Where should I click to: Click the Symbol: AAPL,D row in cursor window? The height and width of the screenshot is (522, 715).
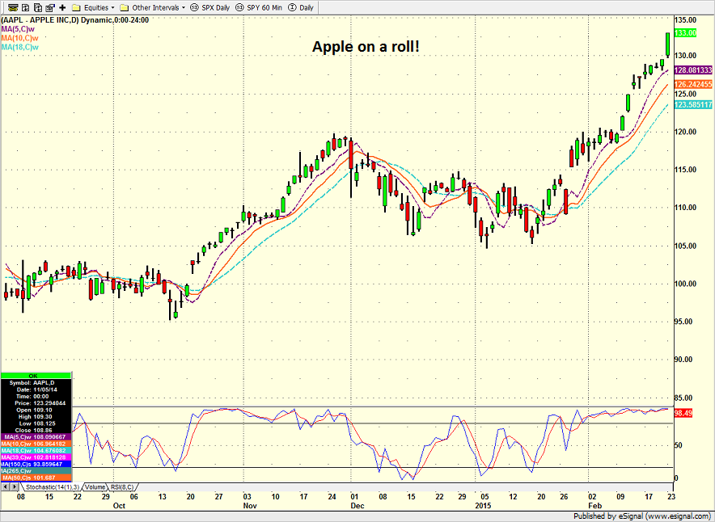pyautogui.click(x=36, y=383)
